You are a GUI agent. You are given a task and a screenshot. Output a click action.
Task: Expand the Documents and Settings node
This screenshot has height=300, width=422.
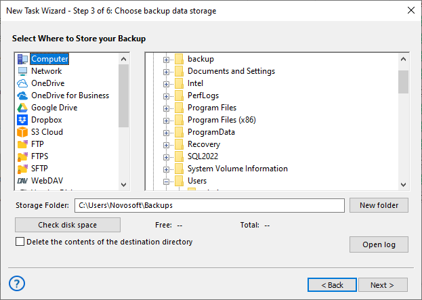(x=166, y=72)
